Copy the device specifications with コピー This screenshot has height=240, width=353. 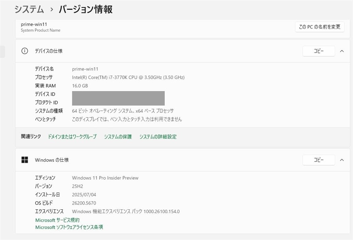319,51
